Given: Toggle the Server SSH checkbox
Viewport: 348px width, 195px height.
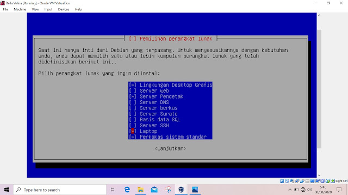Looking at the screenshot, I should click(x=133, y=125).
